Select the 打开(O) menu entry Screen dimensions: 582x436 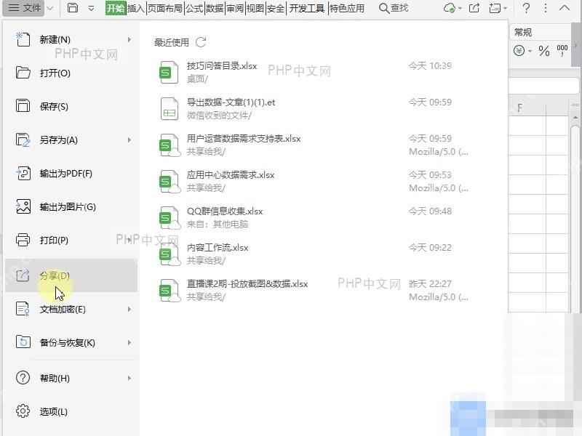(71, 73)
